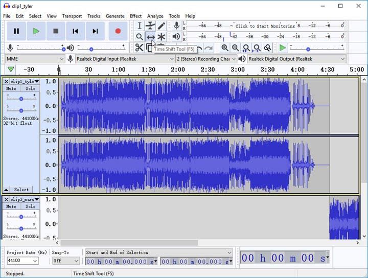Pick the Draw (pencil) tool
368x278 pixels.
[x=162, y=26]
